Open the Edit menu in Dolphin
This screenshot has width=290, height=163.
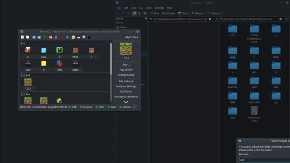coord(126,8)
